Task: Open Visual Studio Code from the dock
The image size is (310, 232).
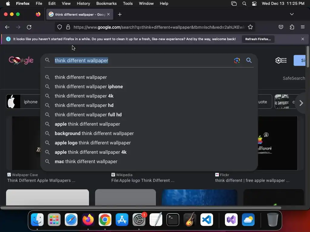Action: coord(206,220)
